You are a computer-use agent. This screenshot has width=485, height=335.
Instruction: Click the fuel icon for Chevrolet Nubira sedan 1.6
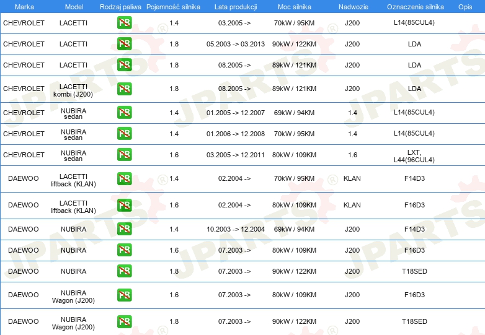124,155
